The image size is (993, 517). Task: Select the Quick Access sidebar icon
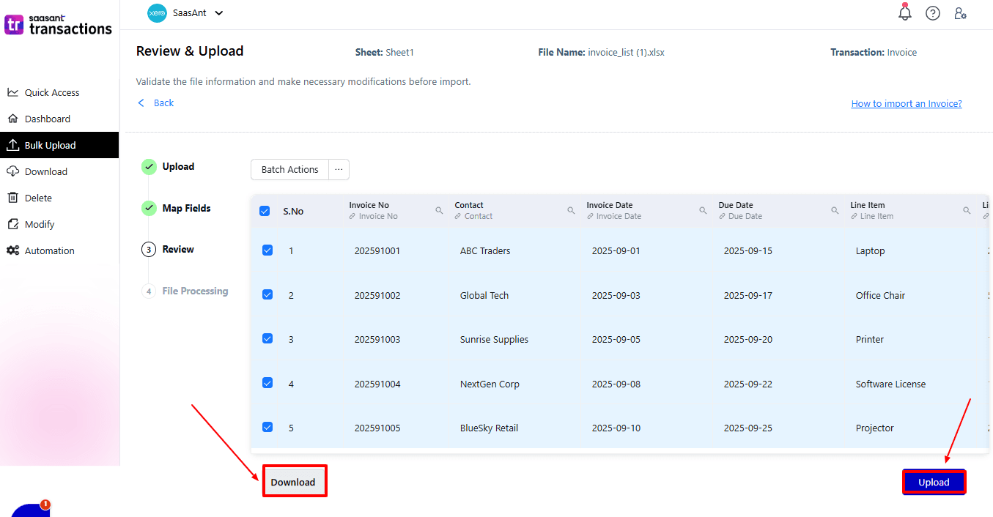coord(12,92)
